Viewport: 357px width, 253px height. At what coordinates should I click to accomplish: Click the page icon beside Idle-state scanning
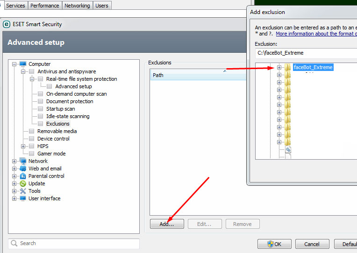pos(40,116)
